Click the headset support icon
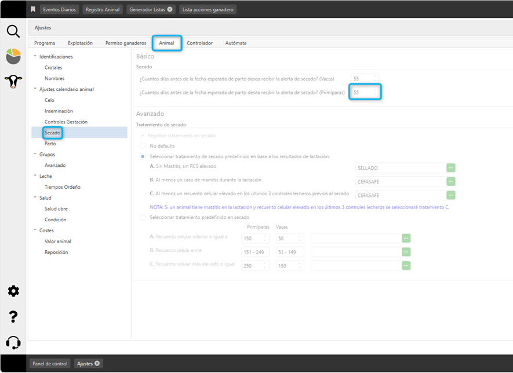Image resolution: width=513 pixels, height=373 pixels. click(13, 342)
